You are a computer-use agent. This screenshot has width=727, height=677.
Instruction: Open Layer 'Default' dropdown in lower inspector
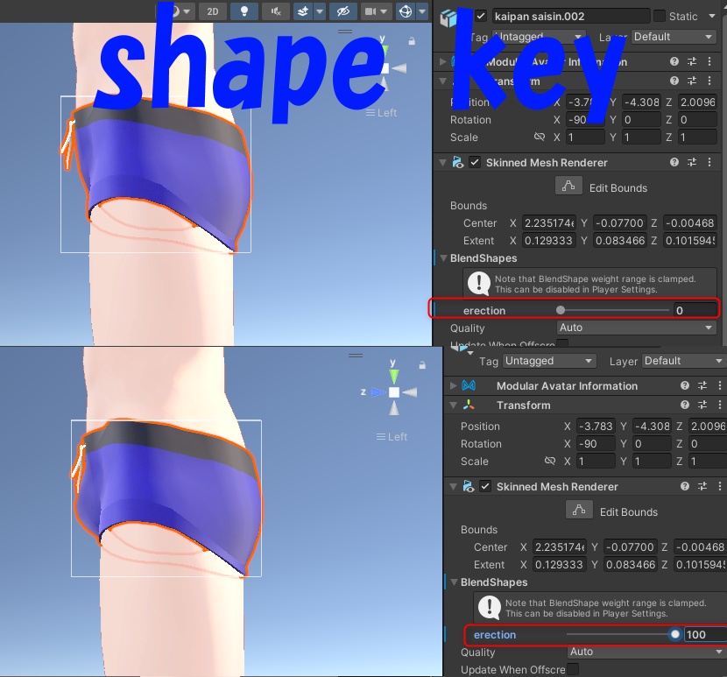[x=684, y=361]
